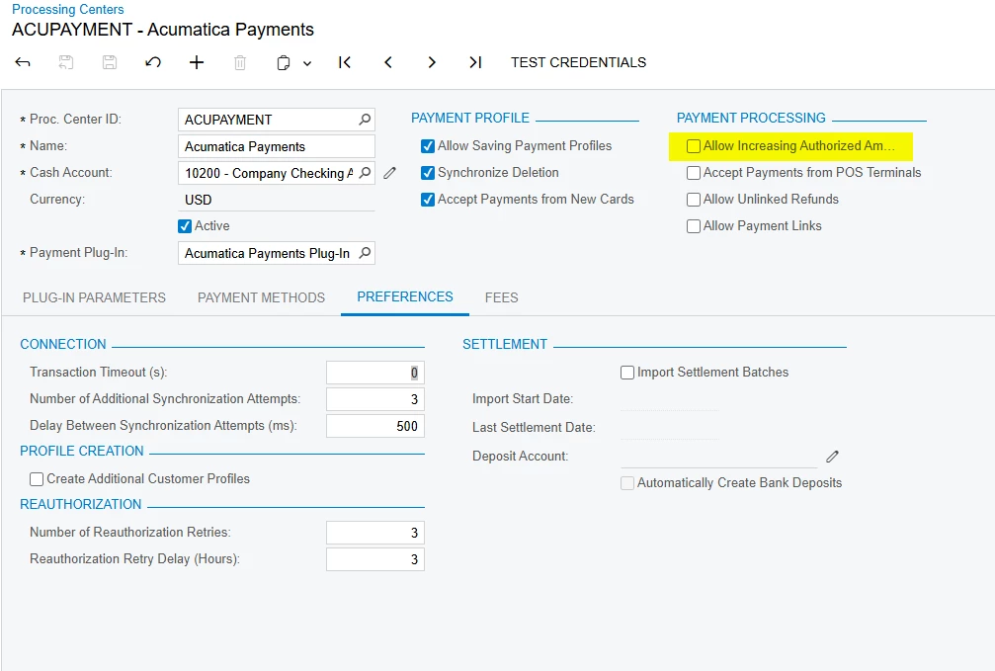Enable Allow Increasing Authorized Amount checkbox
The height and width of the screenshot is (671, 995).
click(x=694, y=146)
